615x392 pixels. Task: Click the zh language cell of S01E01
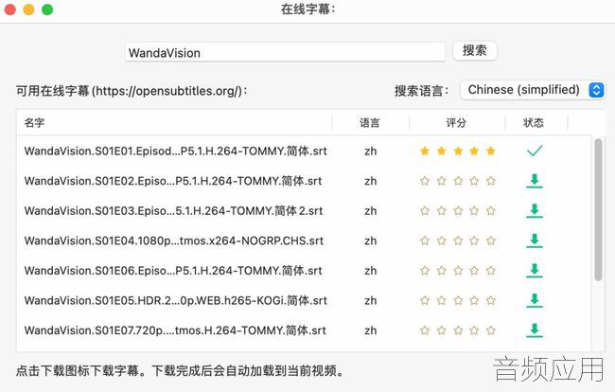pos(371,151)
